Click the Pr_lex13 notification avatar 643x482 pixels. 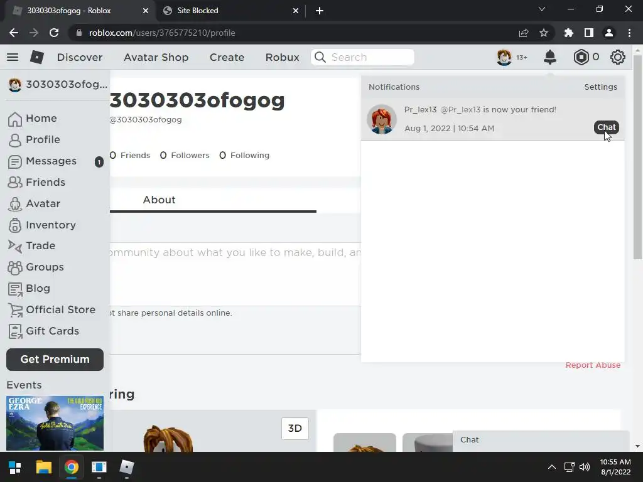click(x=381, y=119)
